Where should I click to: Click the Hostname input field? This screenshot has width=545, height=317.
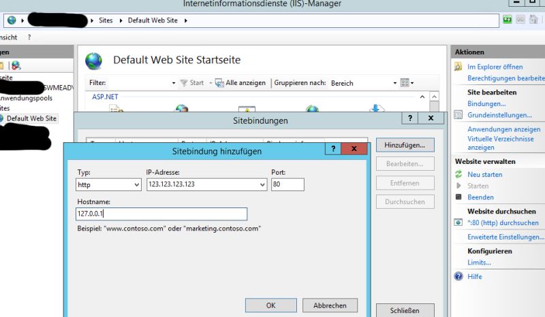click(161, 214)
